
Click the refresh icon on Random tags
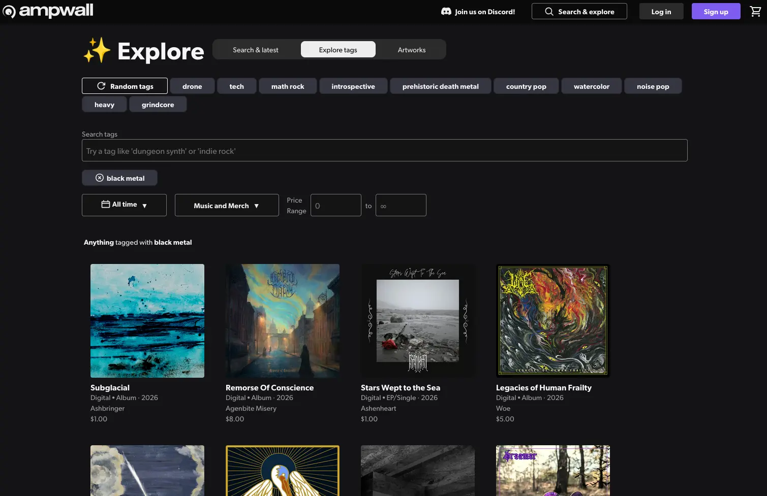point(101,86)
